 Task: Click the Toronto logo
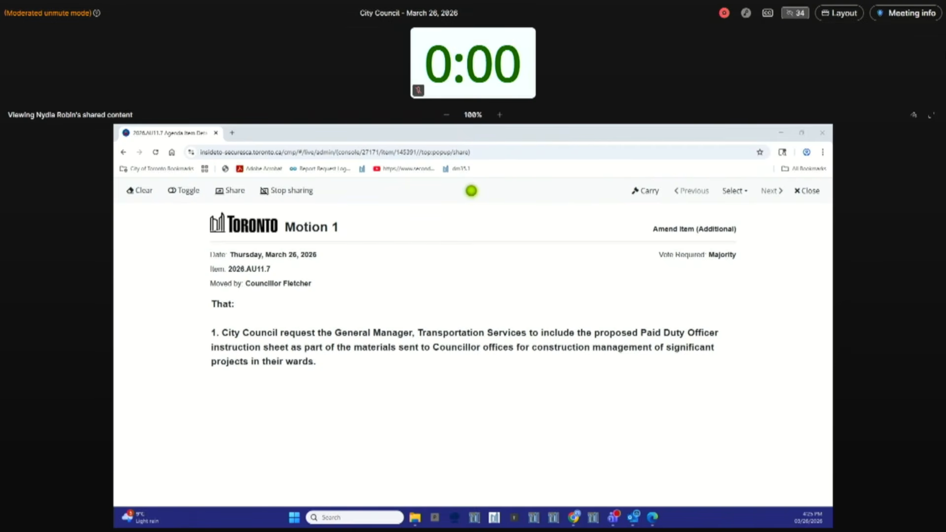tap(244, 223)
